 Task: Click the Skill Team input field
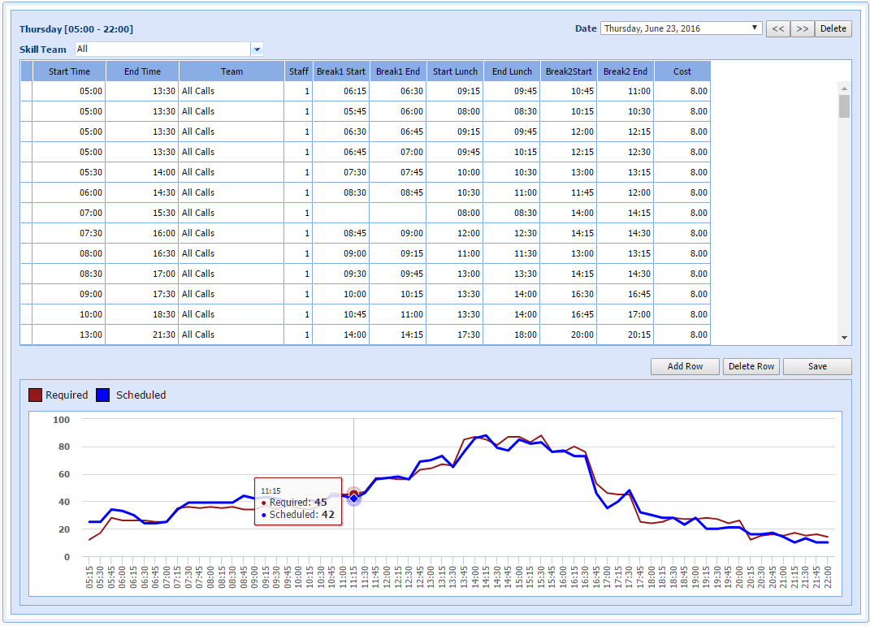162,50
